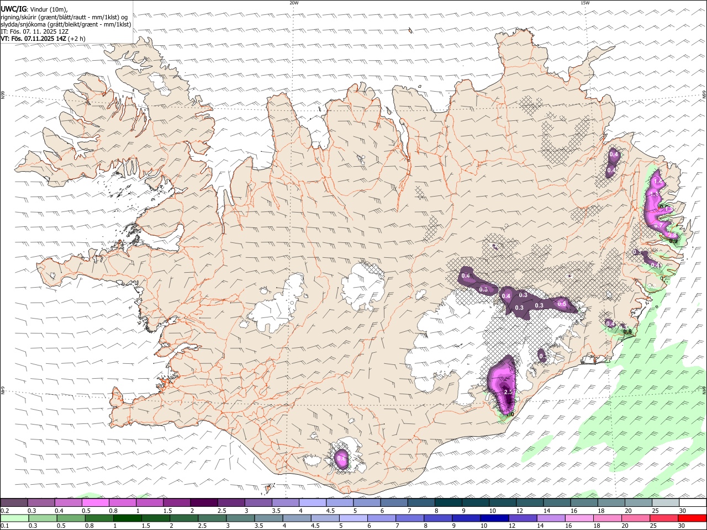Viewport: 707px width, 530px height.
Task: Pick the 0.2 swatch in the upper color scale
Action: click(14, 502)
